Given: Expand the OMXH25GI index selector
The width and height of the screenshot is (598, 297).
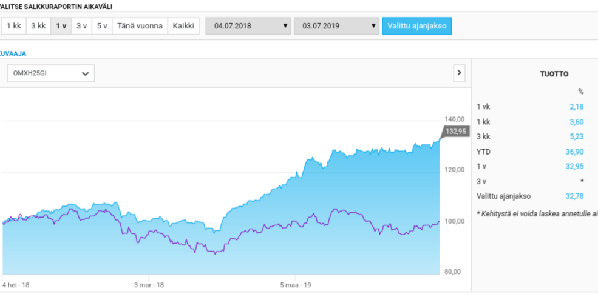Looking at the screenshot, I should point(50,73).
